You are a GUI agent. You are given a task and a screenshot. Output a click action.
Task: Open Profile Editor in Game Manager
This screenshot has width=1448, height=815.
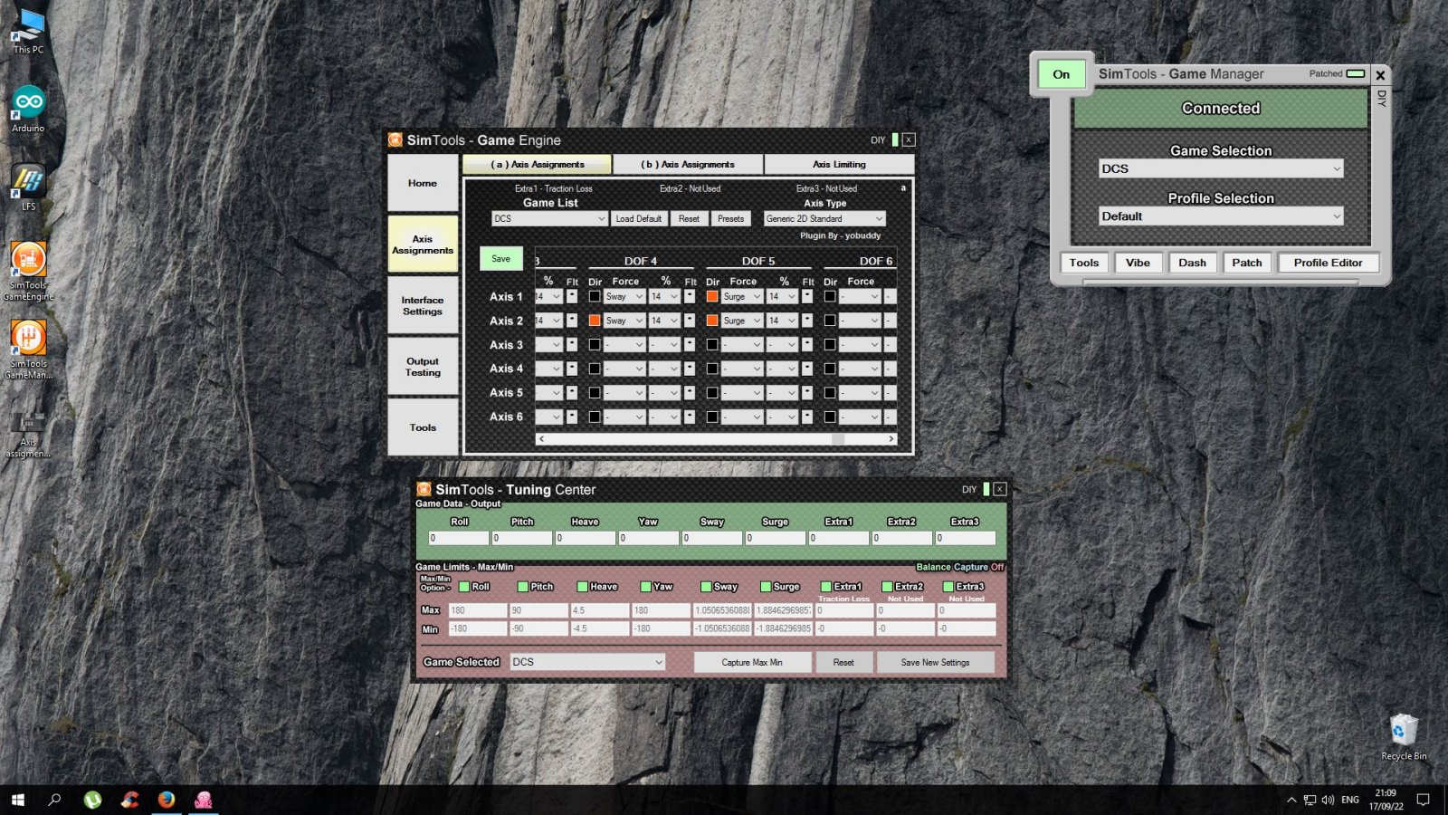coord(1328,263)
